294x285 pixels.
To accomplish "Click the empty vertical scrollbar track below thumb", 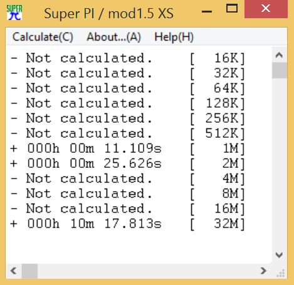I will coord(280,163).
